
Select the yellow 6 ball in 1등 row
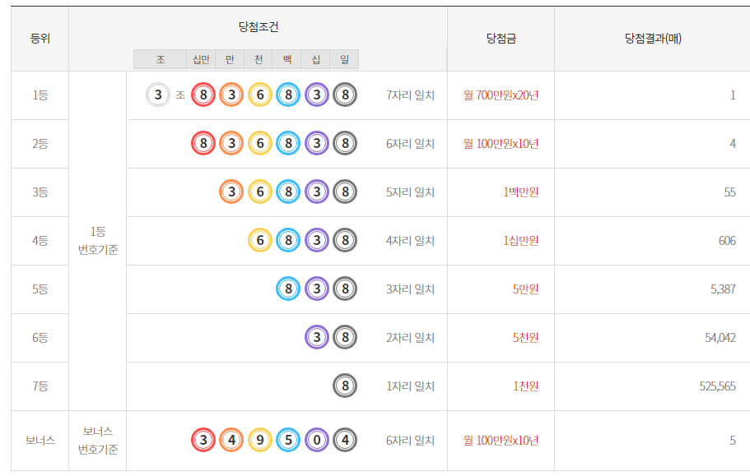[259, 95]
